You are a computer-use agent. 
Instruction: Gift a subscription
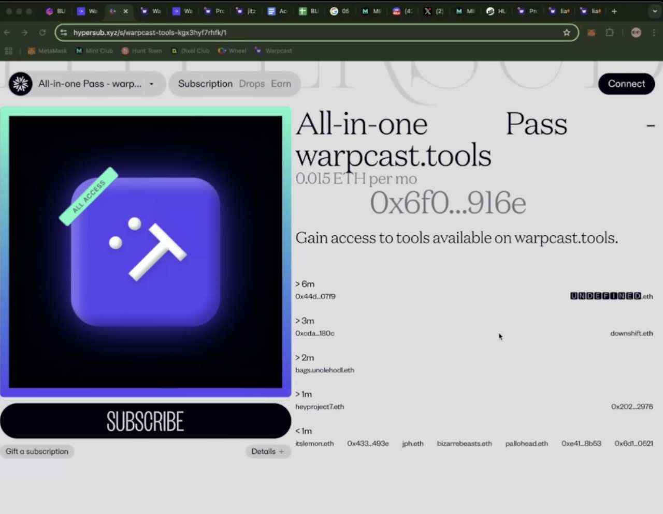[37, 451]
